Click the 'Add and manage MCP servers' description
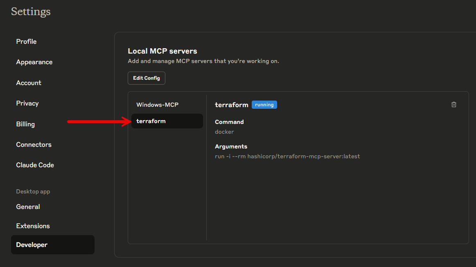This screenshot has height=267, width=476. (x=203, y=61)
